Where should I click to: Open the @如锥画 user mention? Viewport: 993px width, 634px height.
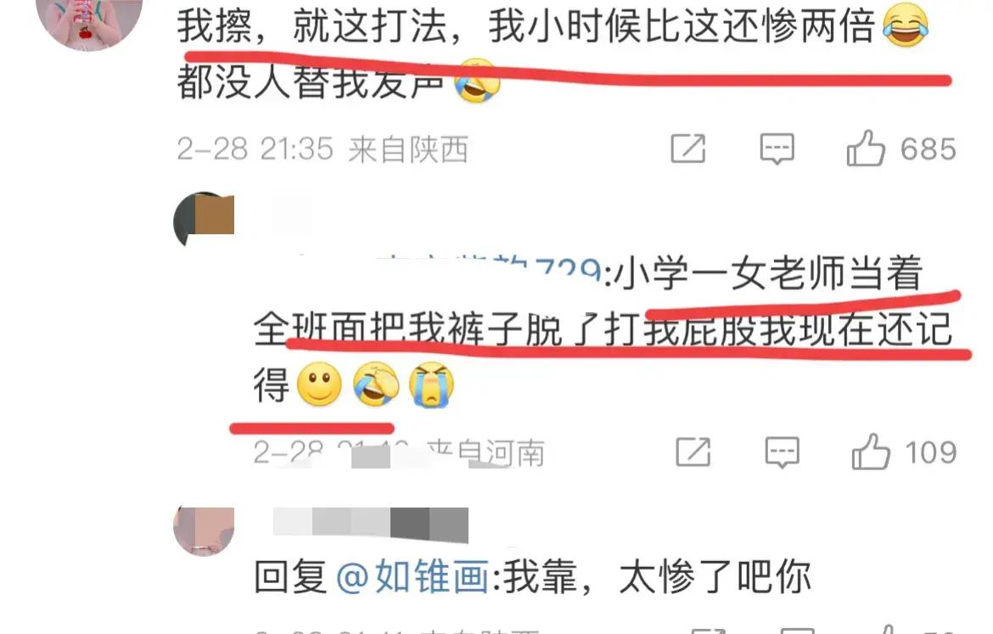(412, 576)
